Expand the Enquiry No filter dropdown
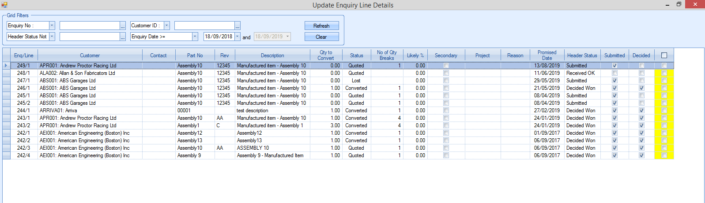 coord(52,26)
